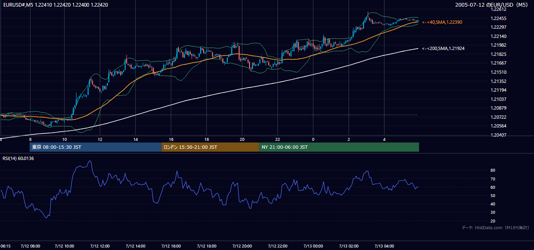
Task: Click the 7/12 16:00 date label
Action: 171,246
